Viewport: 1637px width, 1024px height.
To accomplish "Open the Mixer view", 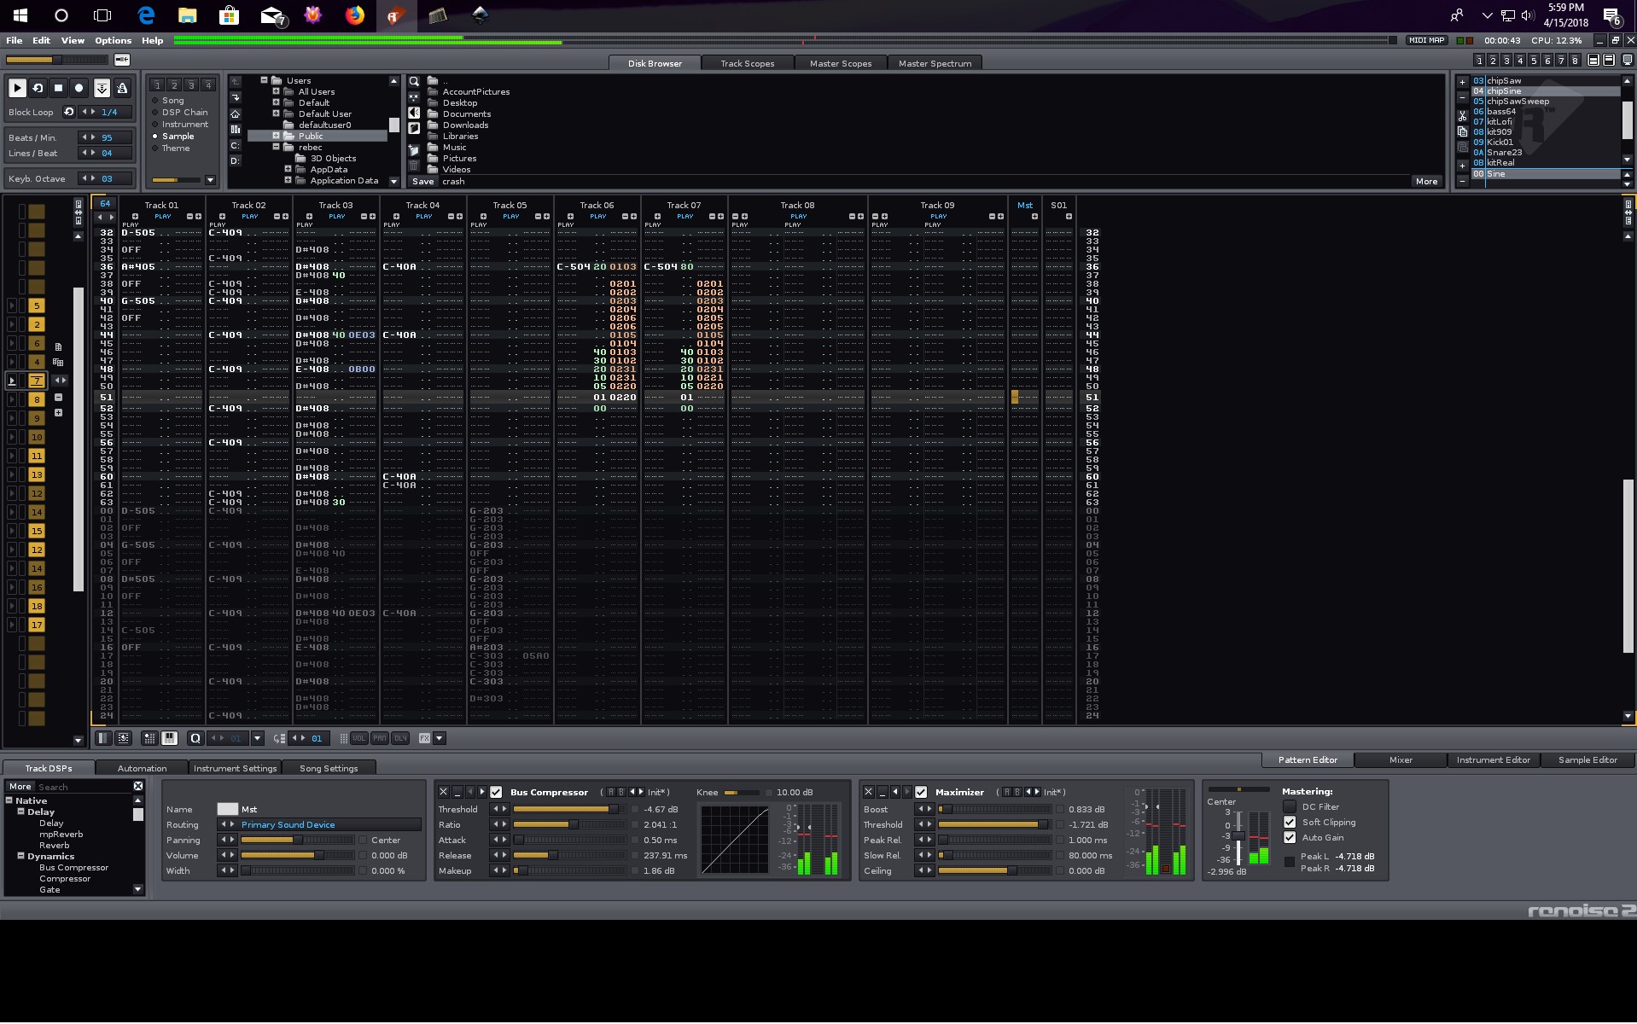I will tap(1400, 759).
